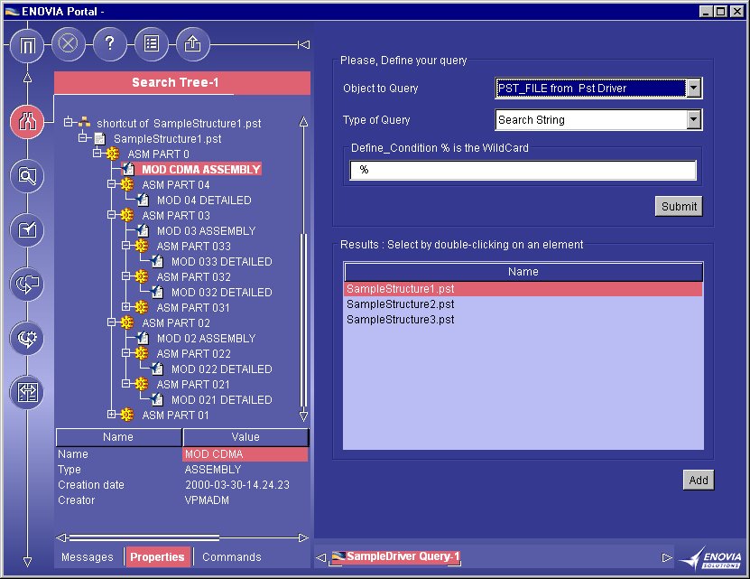Collapse the ASM PART 033 node
This screenshot has height=579, width=750.
point(125,245)
